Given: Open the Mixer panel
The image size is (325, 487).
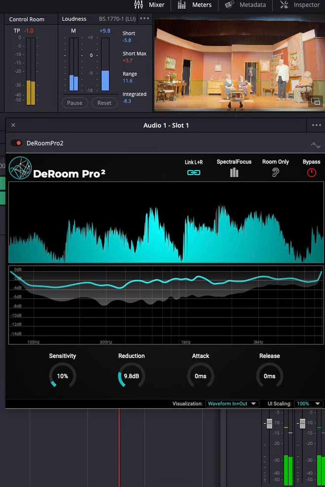Looking at the screenshot, I should click(149, 5).
